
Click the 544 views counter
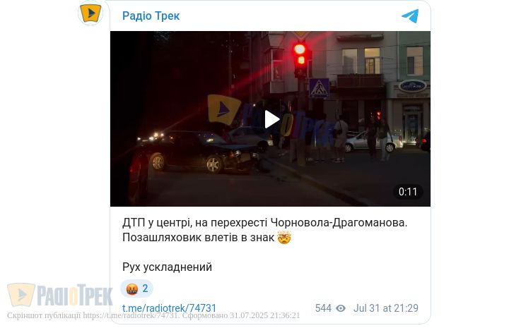(323, 308)
